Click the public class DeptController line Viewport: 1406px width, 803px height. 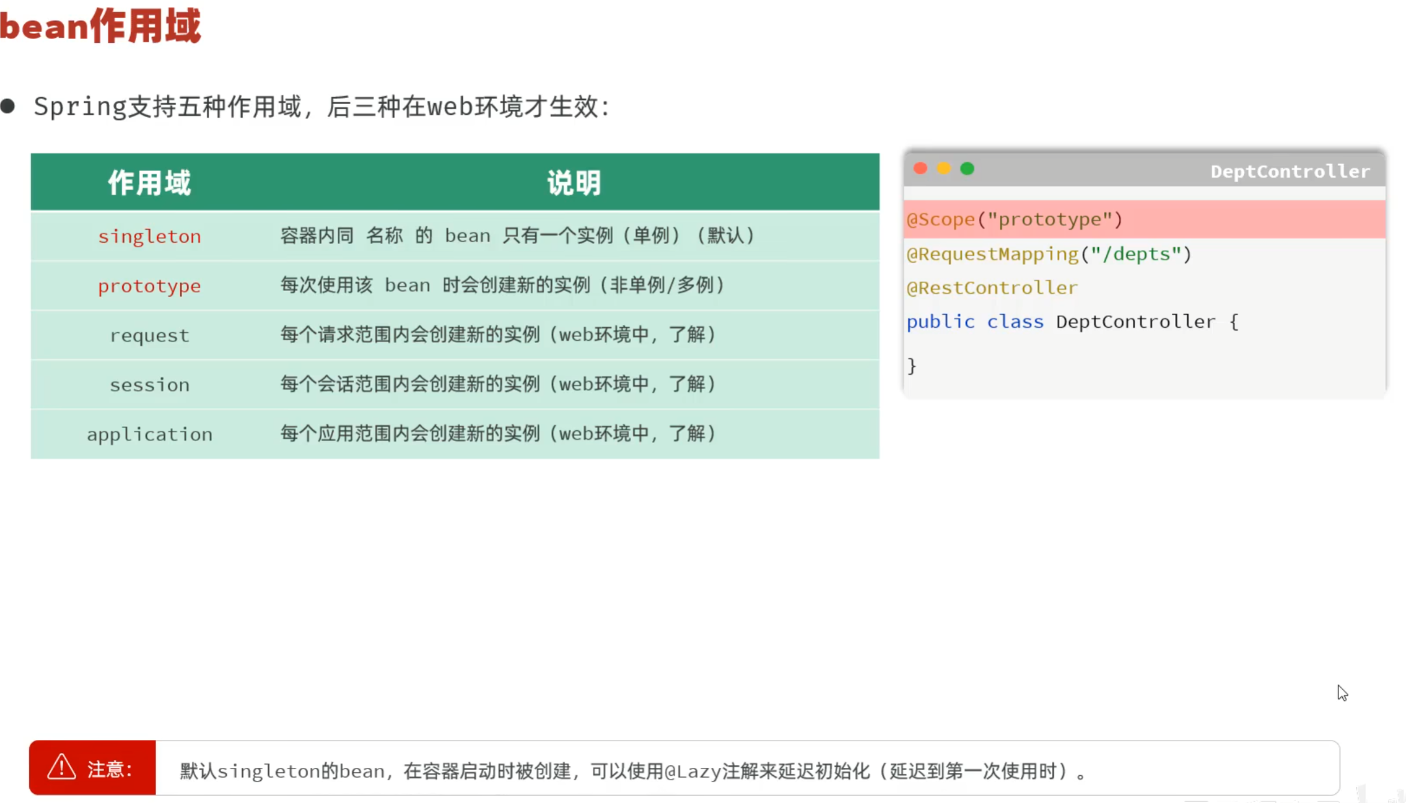pos(1072,321)
